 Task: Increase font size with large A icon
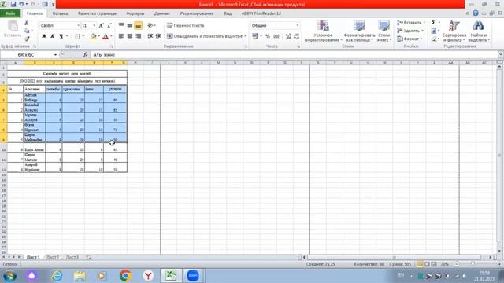point(102,25)
